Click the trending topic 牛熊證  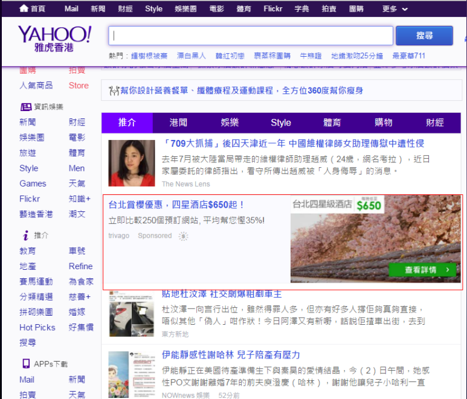[311, 56]
